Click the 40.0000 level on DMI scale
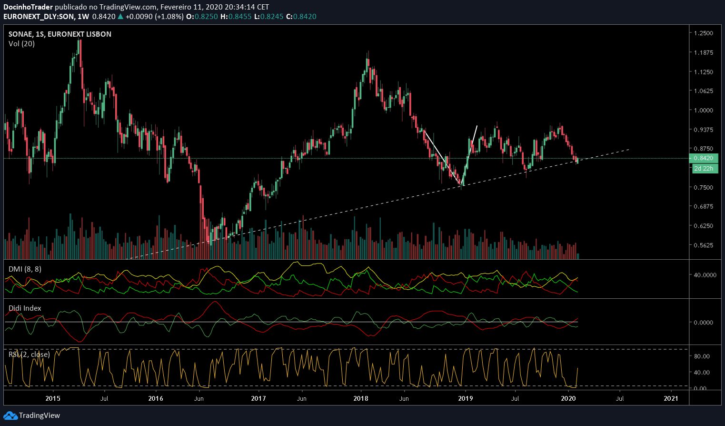The width and height of the screenshot is (725, 426). [x=705, y=275]
